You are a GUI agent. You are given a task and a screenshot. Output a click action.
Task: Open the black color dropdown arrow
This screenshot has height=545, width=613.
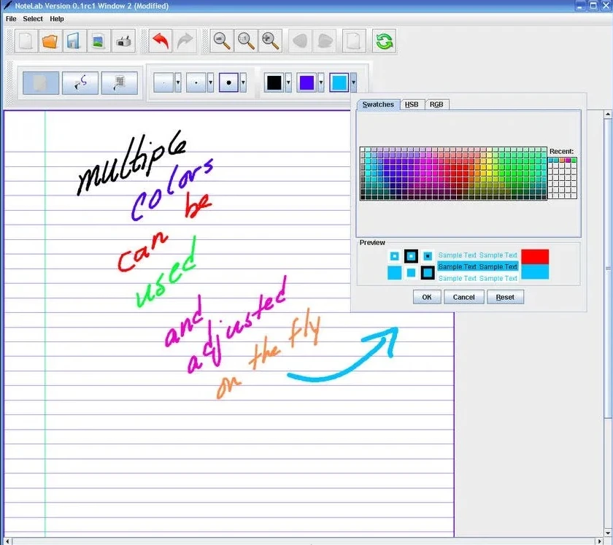coord(288,82)
